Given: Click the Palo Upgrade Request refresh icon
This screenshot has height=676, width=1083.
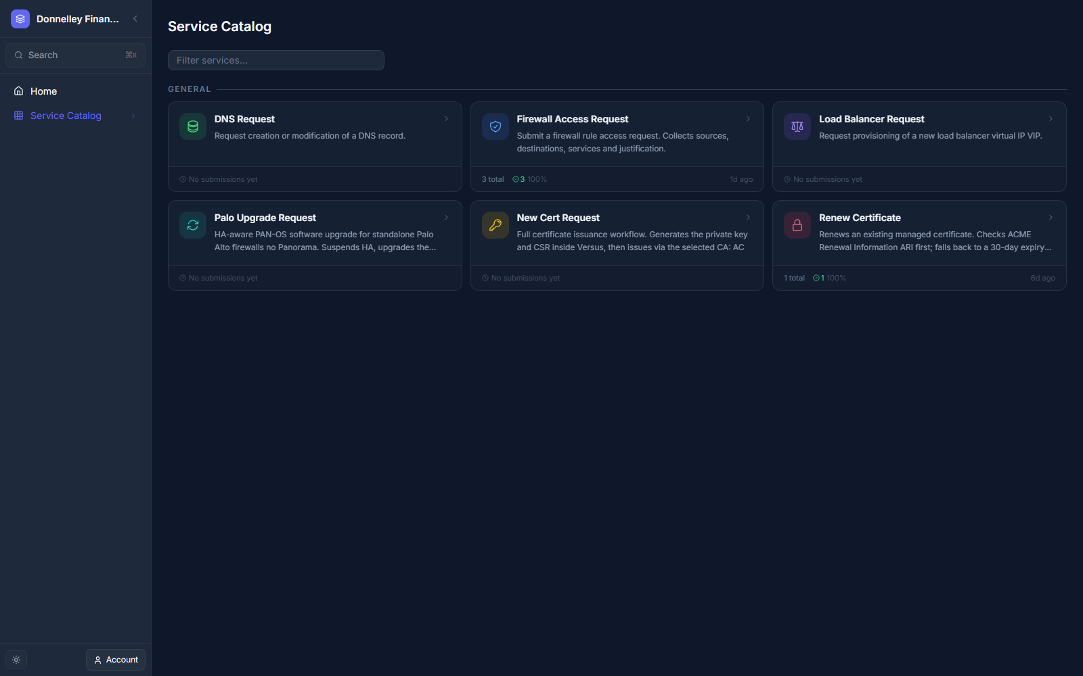Looking at the screenshot, I should pyautogui.click(x=193, y=225).
